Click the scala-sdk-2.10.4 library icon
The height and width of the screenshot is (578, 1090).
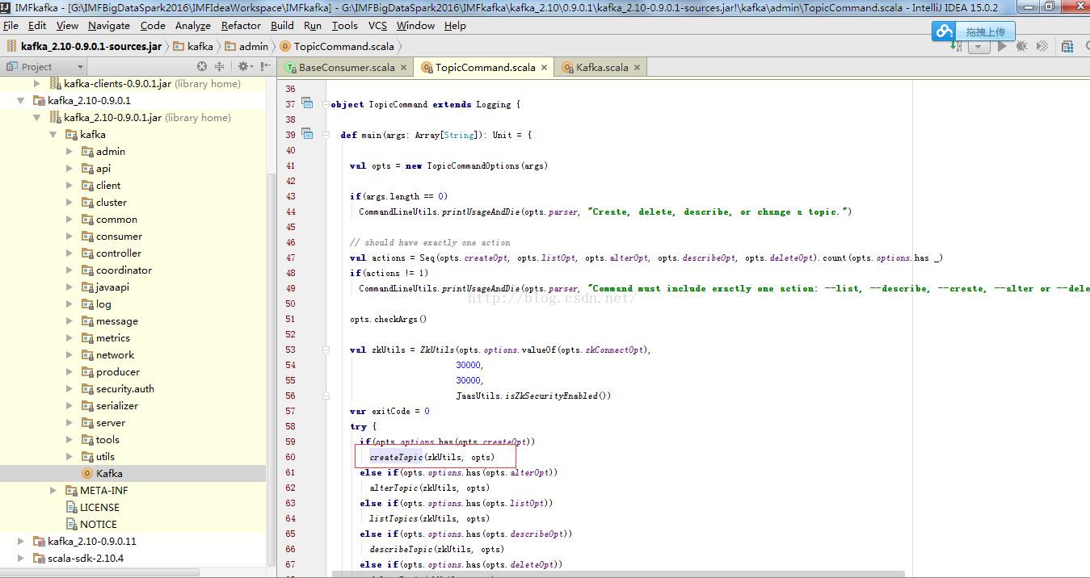click(39, 558)
